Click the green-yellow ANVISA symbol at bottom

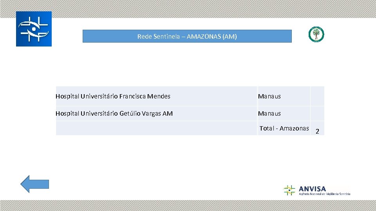(x=289, y=190)
